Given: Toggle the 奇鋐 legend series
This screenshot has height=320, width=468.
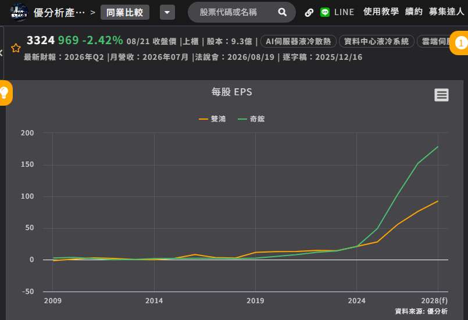Looking at the screenshot, I should pyautogui.click(x=251, y=119).
